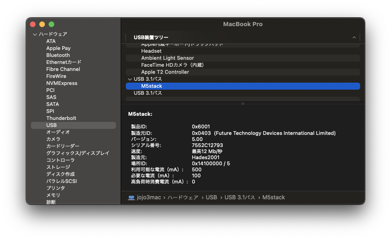391x239 pixels.
Task: Select カードリーダー in the sidebar
Action: click(63, 146)
